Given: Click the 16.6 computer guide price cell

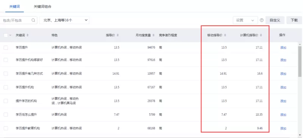Looking at the screenshot, I should pos(260,74).
